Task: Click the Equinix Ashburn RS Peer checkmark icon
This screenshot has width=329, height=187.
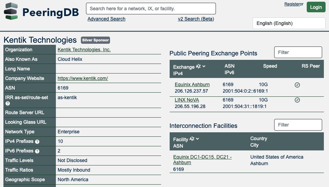Action: click(297, 85)
